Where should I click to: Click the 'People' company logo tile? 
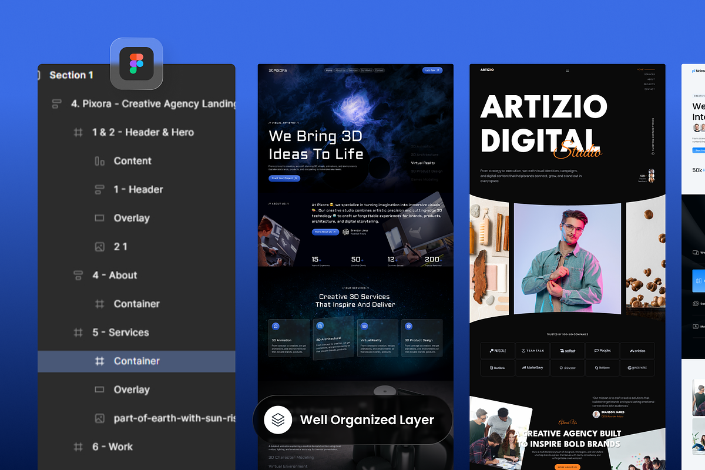(x=602, y=351)
